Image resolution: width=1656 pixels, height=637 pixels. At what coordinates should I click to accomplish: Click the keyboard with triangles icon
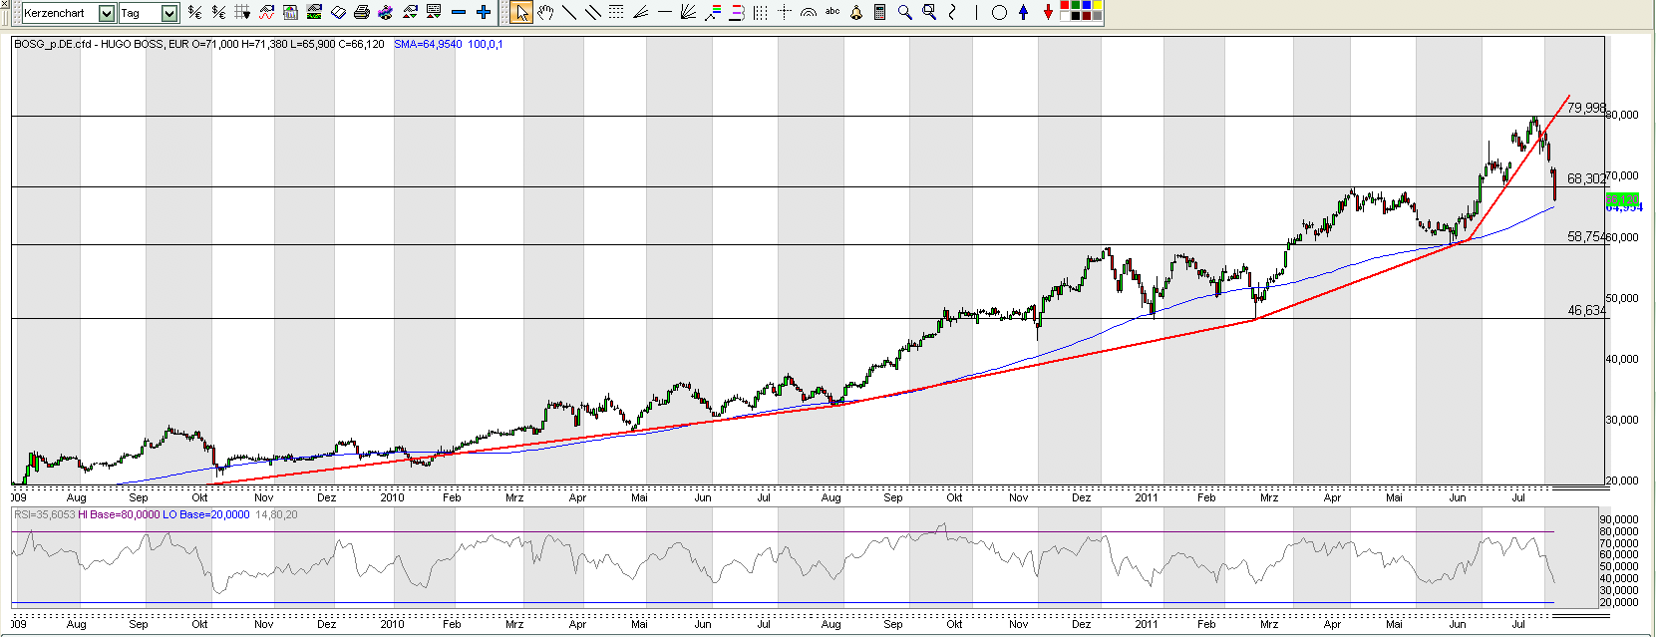click(x=434, y=12)
